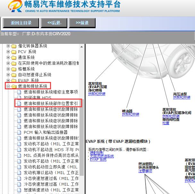Click the tree panel scrollbar up arrow
This screenshot has width=195, height=194.
(x=81, y=47)
